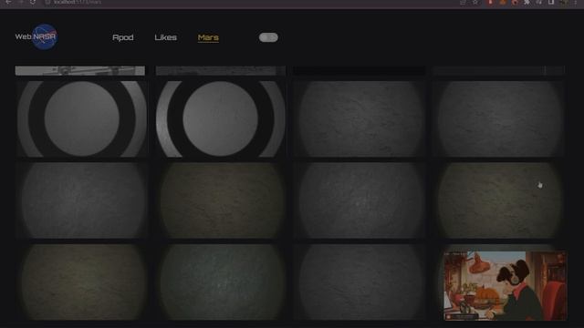The image size is (584, 328).
Task: Select the Mars tab
Action: coord(208,37)
